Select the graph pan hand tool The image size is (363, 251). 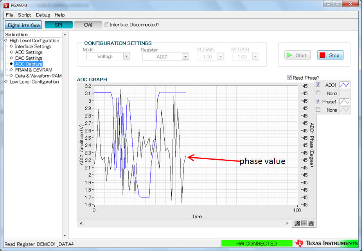[311, 223]
